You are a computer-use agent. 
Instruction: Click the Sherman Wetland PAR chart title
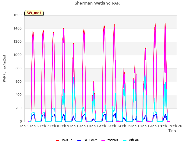(97, 3)
